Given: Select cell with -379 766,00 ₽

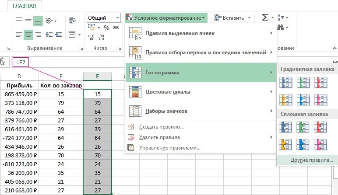Looking at the screenshot, I should (x=19, y=121).
